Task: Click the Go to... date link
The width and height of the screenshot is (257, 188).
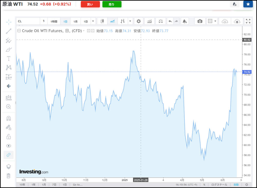Action: pos(78,185)
